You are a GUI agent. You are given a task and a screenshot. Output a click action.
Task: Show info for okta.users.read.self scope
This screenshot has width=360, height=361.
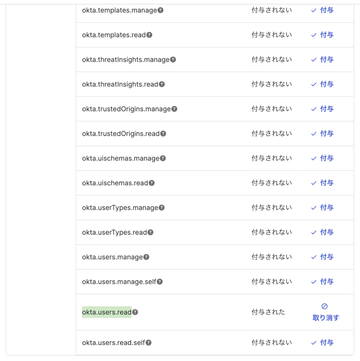pos(148,342)
